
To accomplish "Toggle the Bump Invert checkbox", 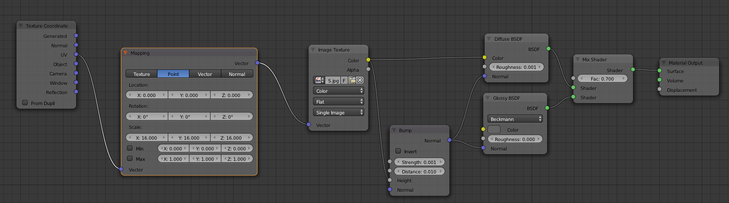I will 398,151.
